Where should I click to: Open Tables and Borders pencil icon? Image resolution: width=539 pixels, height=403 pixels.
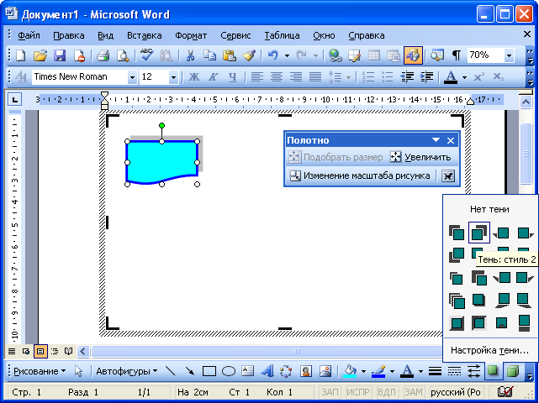[x=354, y=55]
